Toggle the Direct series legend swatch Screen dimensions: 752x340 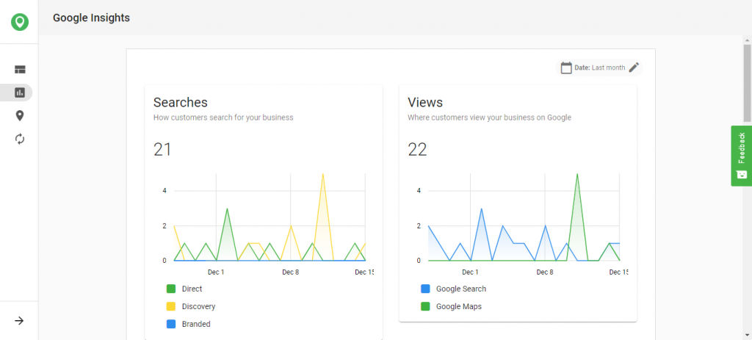click(171, 289)
